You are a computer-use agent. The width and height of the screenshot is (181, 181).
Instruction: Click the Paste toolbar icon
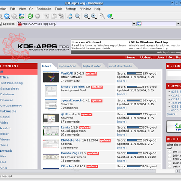coord(61,16)
